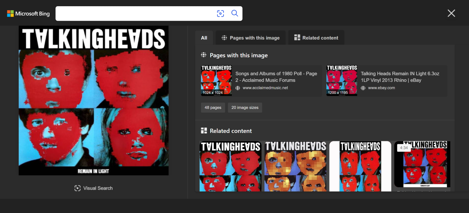Open the 4:34 video related thumbnail
The width and height of the screenshot is (469, 213).
click(422, 164)
